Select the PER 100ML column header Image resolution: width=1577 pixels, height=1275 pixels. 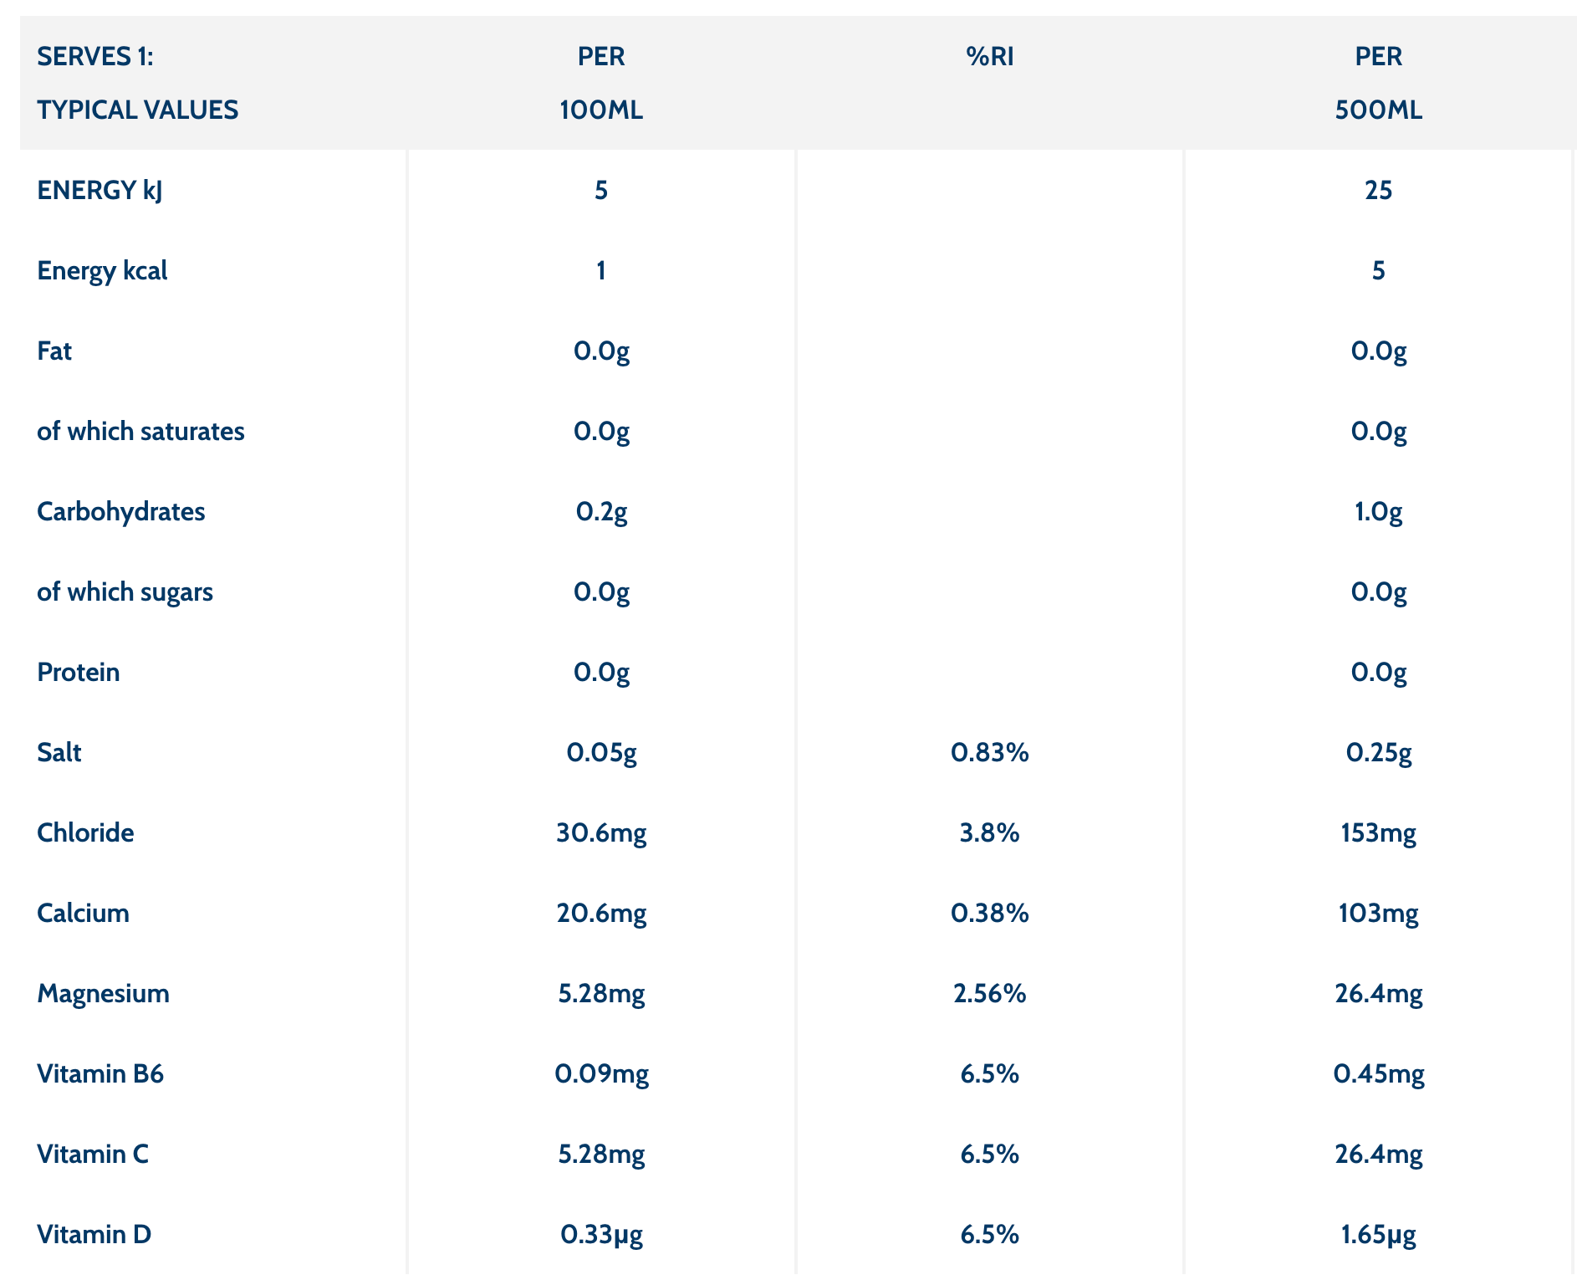(601, 83)
